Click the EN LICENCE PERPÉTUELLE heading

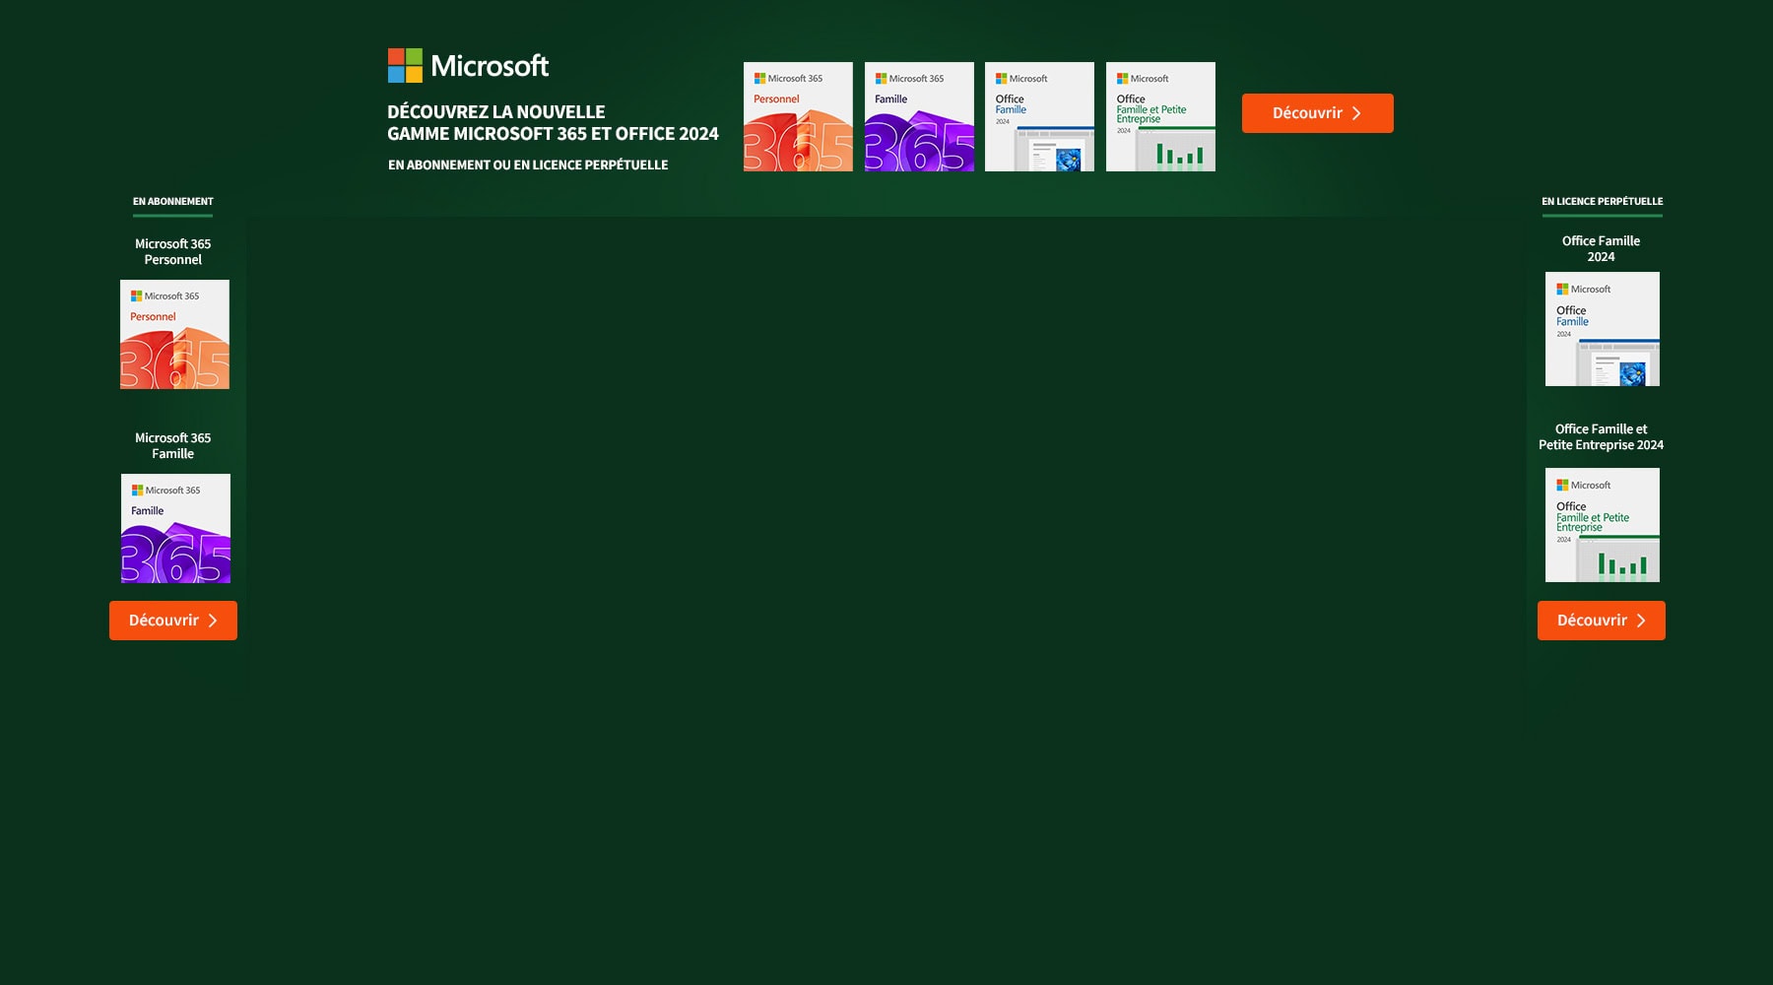click(x=1602, y=201)
